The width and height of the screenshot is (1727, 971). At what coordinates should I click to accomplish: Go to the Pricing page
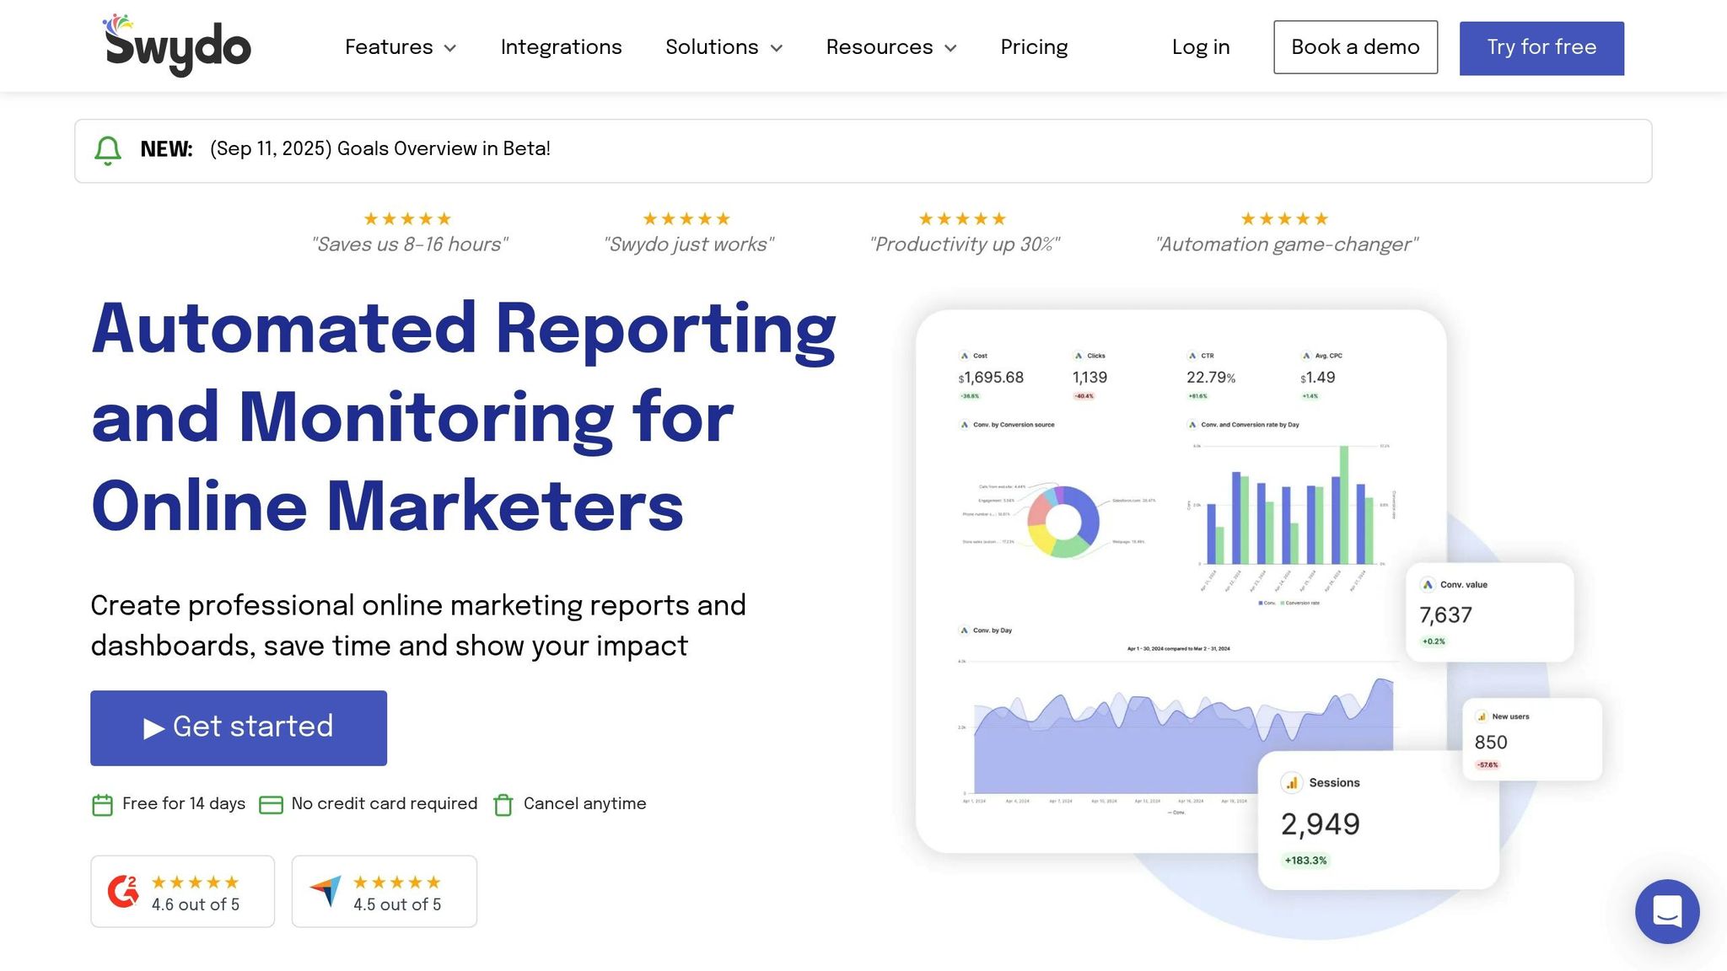coord(1034,47)
